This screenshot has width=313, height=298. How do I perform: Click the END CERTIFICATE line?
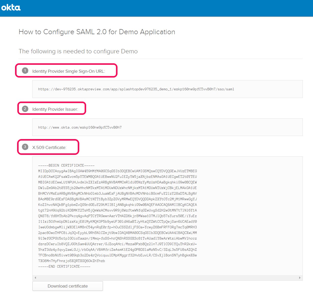pos(64,266)
